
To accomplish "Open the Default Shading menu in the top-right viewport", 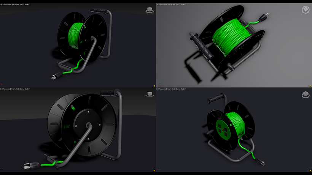I will (181, 4).
